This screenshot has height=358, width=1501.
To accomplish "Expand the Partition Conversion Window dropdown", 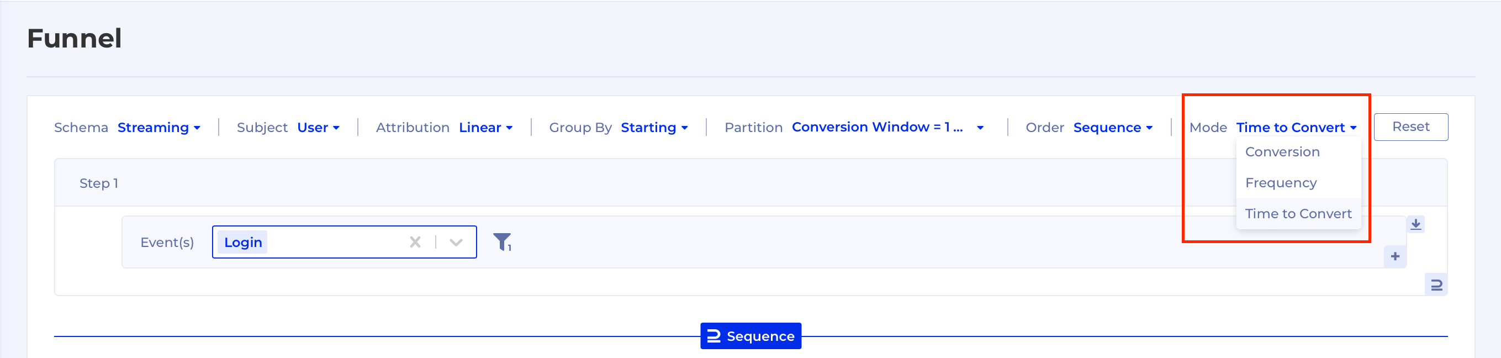I will click(887, 127).
